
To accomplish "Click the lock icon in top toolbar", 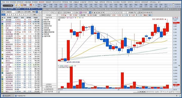I will (x=22, y=5).
